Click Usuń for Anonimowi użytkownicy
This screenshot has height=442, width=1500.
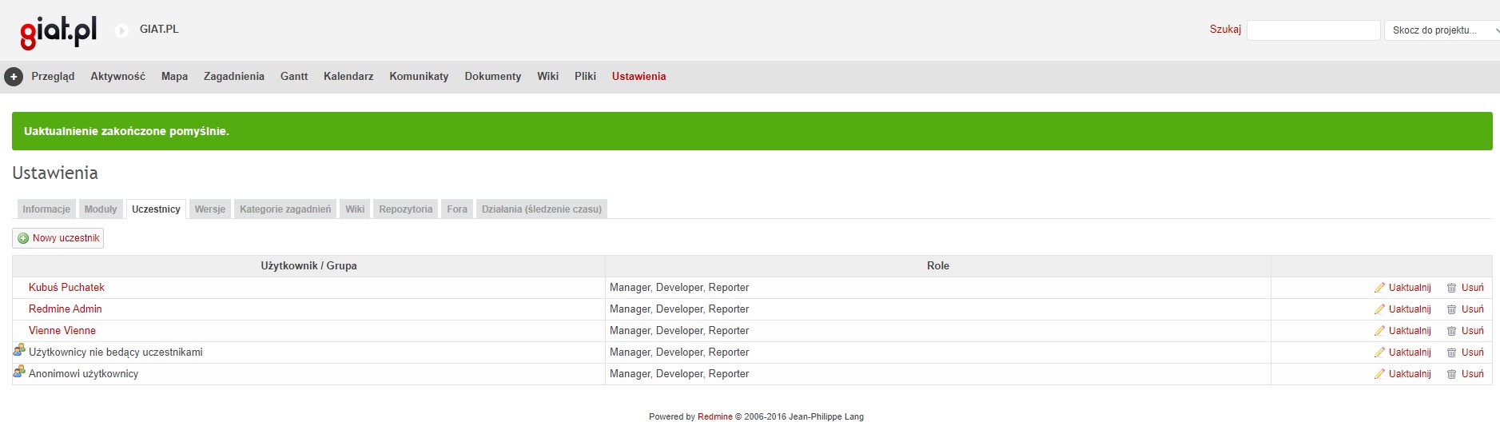pyautogui.click(x=1473, y=374)
